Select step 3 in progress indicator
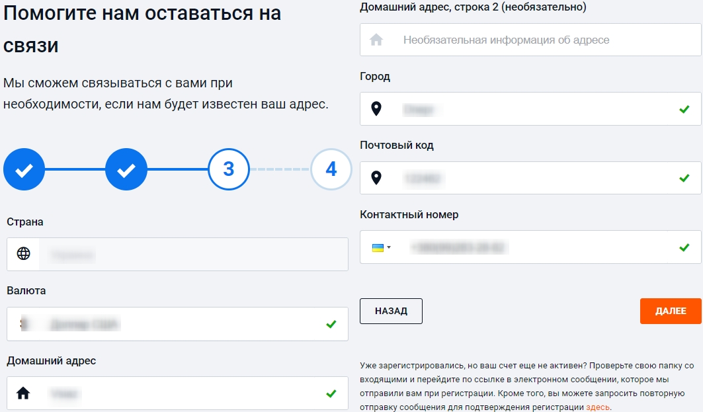This screenshot has height=412, width=703. 229,169
